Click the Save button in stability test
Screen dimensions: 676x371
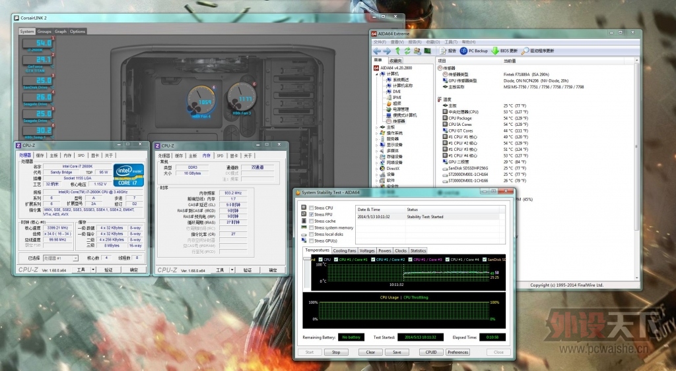click(x=397, y=352)
